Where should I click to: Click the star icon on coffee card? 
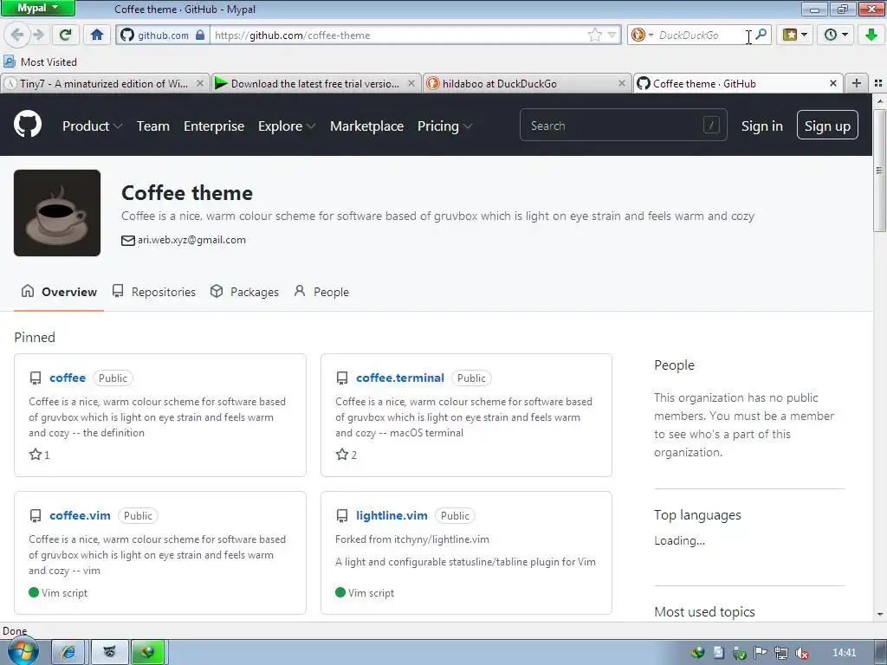point(35,454)
